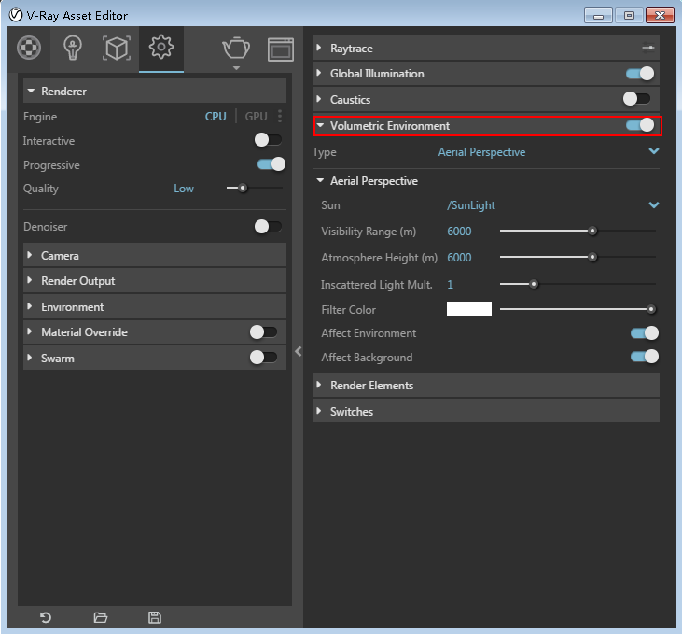Screen dimensions: 682x634
Task: Disable the Global Illumination toggle
Action: point(639,74)
